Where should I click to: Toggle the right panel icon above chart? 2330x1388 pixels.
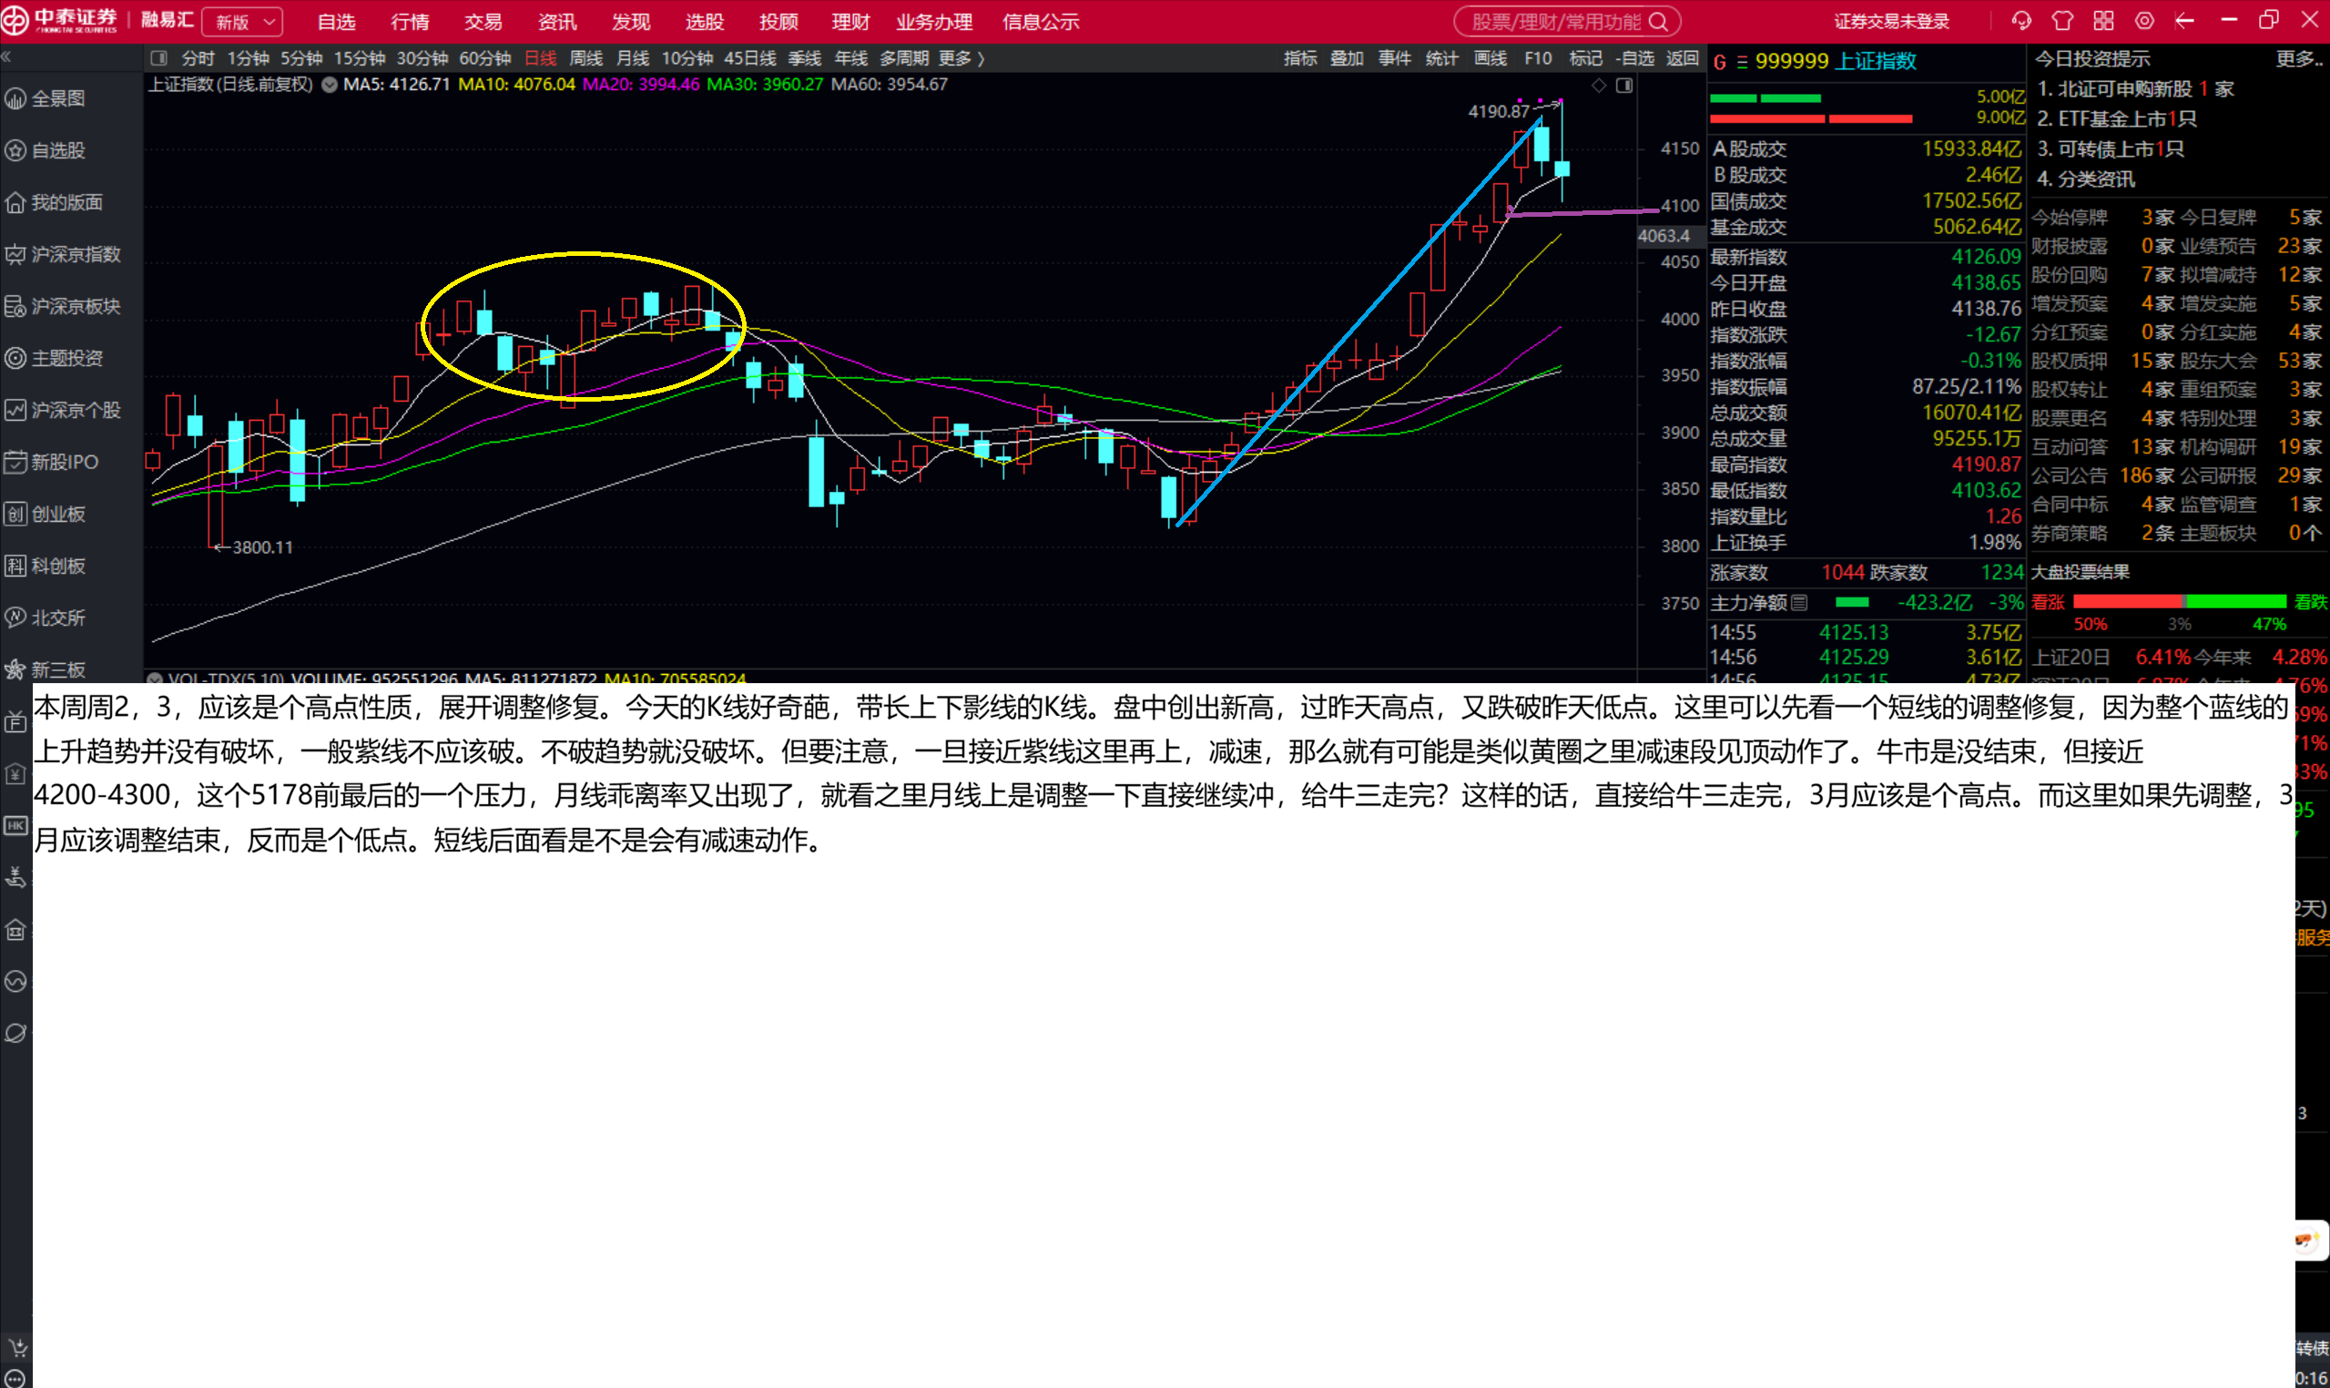(1625, 85)
